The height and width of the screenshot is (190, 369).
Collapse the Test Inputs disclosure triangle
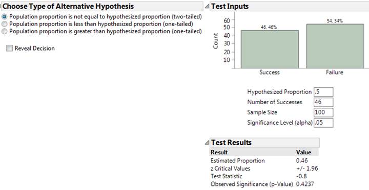207,7
